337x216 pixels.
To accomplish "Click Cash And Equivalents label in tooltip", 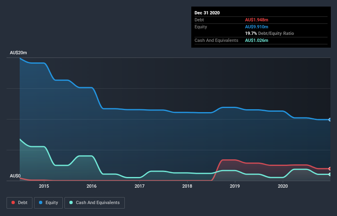I will [216, 40].
